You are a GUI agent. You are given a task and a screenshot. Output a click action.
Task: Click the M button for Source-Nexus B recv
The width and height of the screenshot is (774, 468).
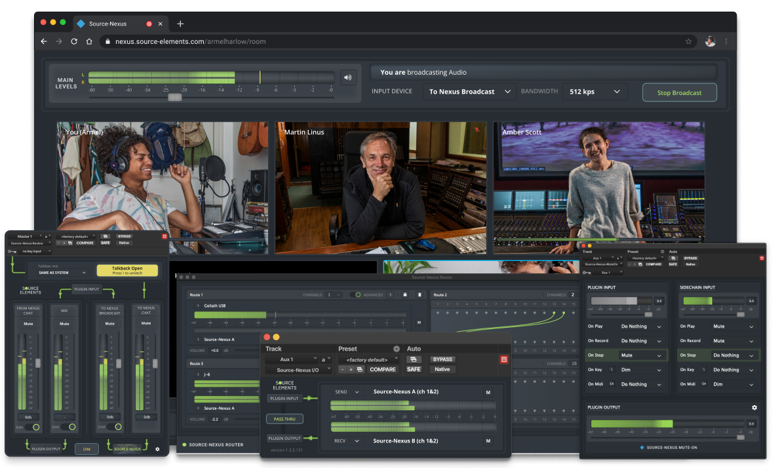pos(488,441)
